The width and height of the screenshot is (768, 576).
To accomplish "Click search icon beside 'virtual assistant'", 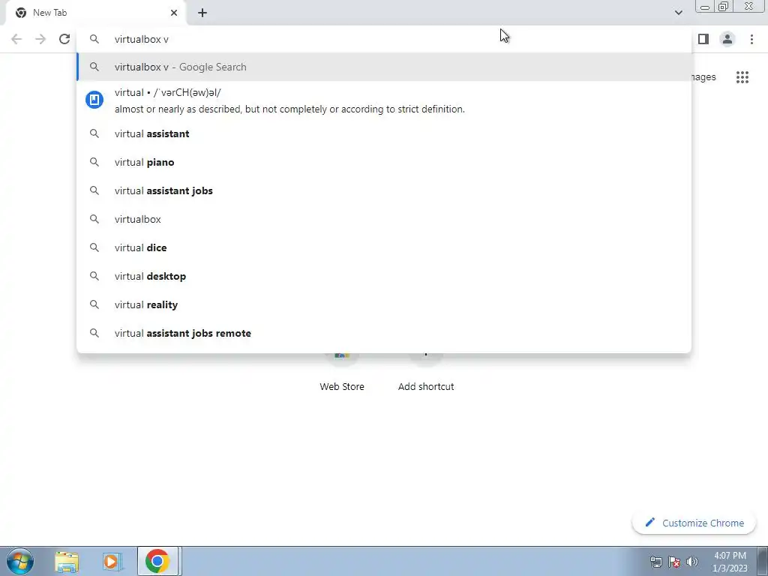I will coord(94,133).
